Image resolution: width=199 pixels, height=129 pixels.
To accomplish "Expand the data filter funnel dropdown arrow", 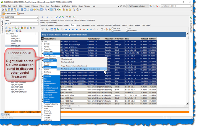I will coord(45,29).
